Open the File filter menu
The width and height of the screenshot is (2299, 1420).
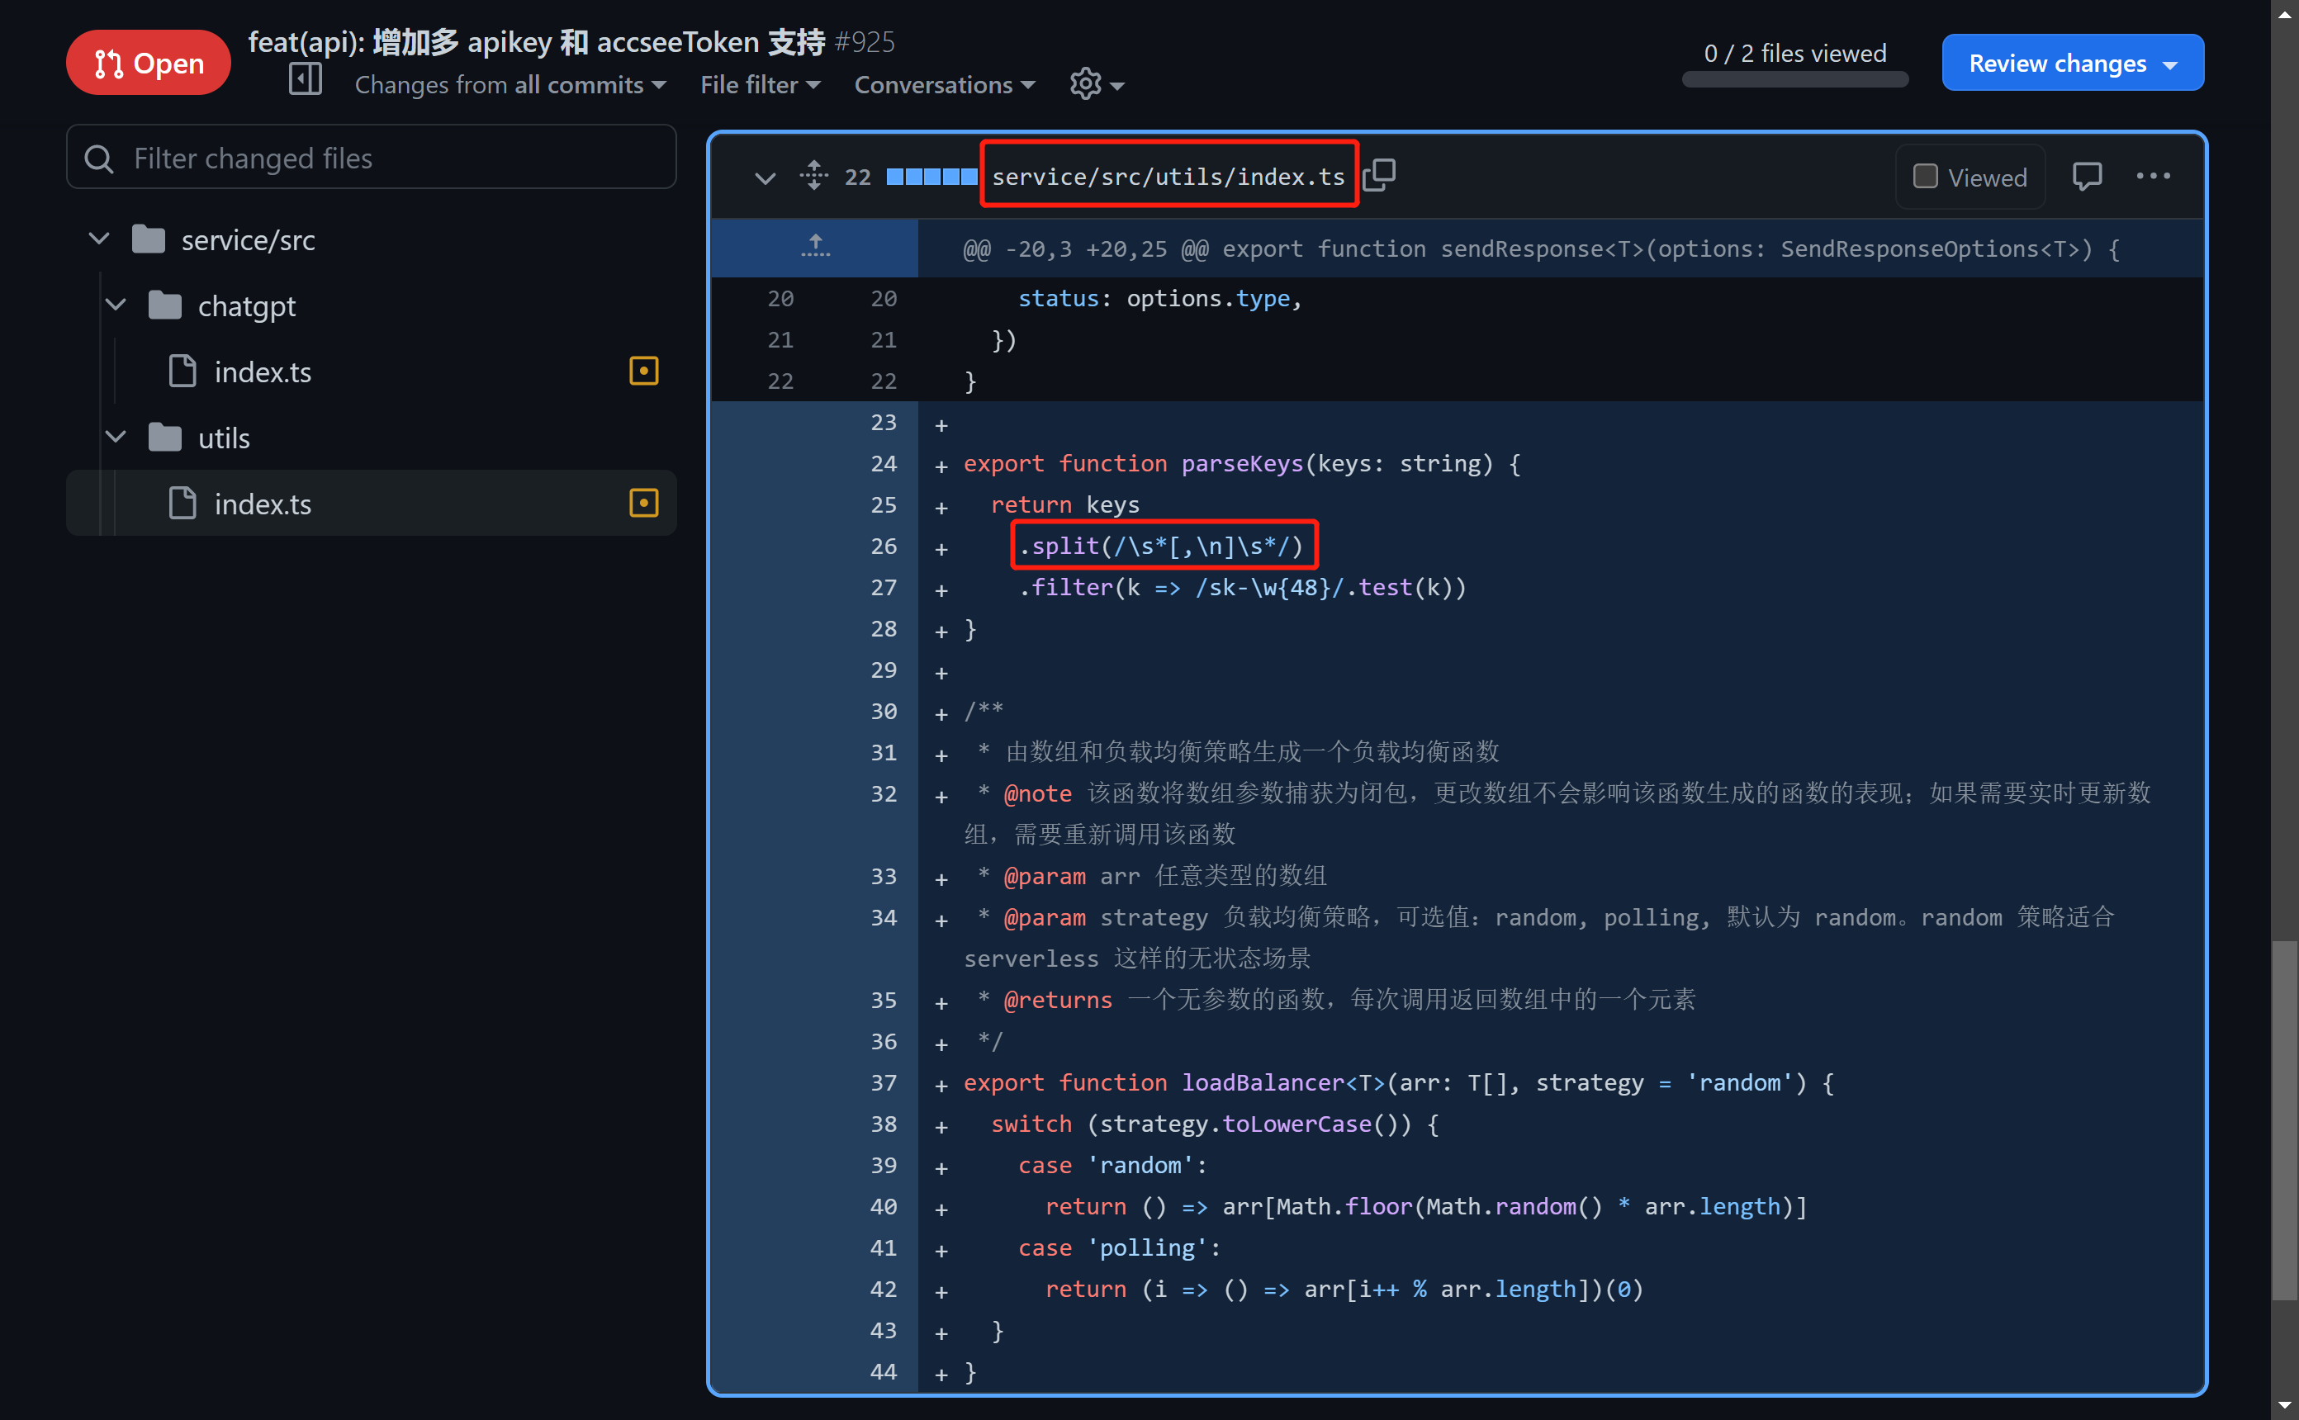[x=760, y=86]
